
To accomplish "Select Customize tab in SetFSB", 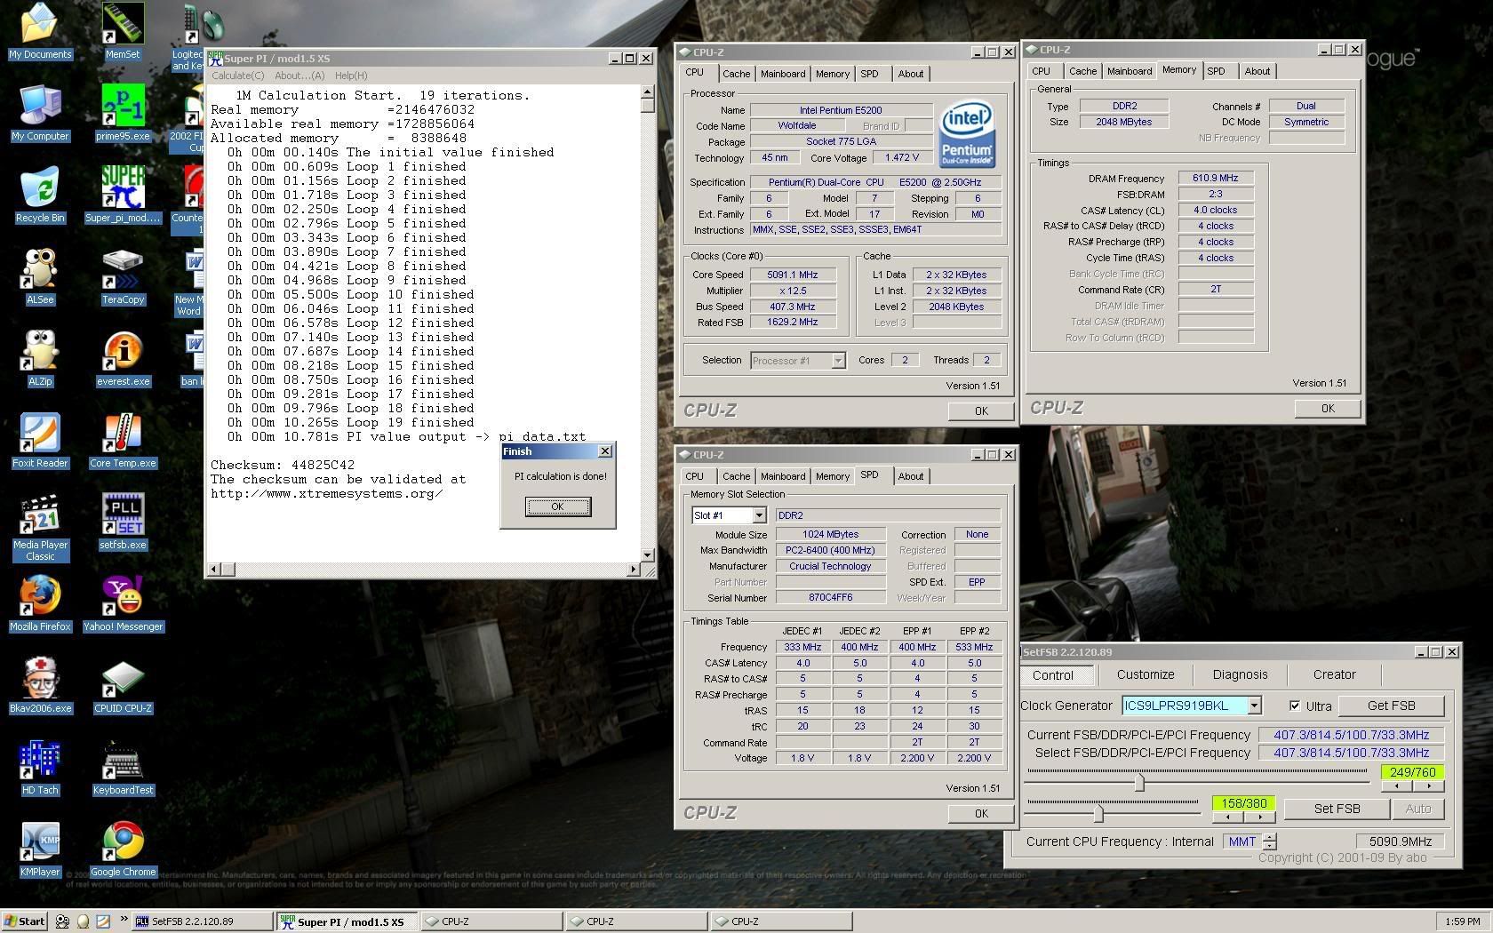I will point(1146,675).
